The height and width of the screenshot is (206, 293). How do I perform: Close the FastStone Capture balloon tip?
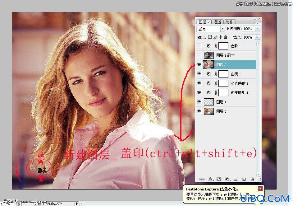point(260,189)
